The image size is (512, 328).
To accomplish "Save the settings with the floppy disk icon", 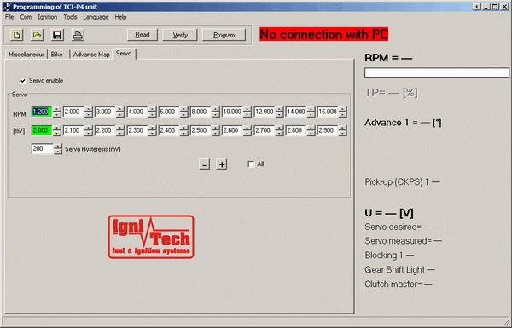I will tap(57, 35).
